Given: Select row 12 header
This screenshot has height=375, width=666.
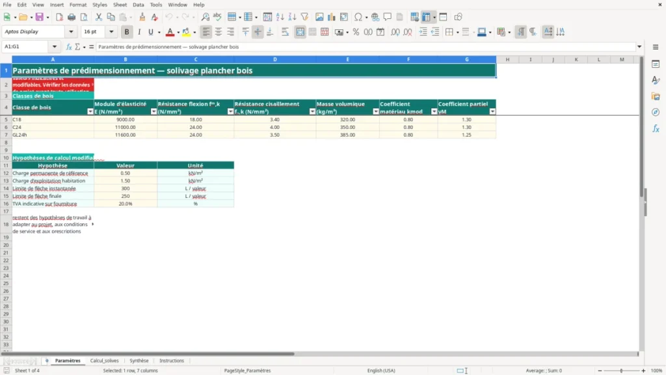Looking at the screenshot, I should pyautogui.click(x=6, y=173).
